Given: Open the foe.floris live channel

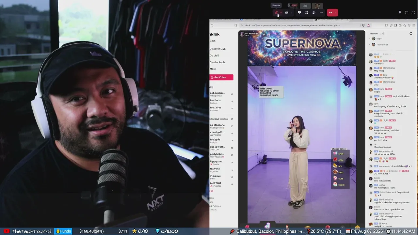Looking at the screenshot, I should tap(221, 101).
